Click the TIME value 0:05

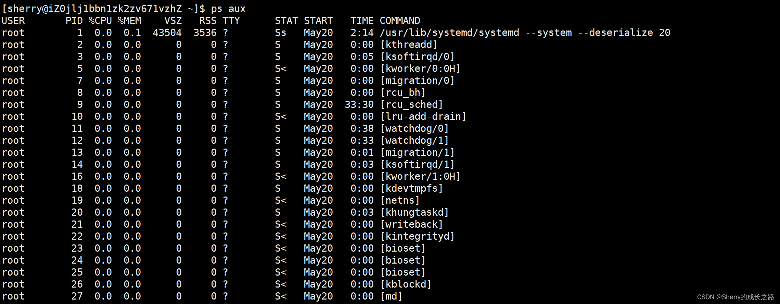click(x=362, y=57)
